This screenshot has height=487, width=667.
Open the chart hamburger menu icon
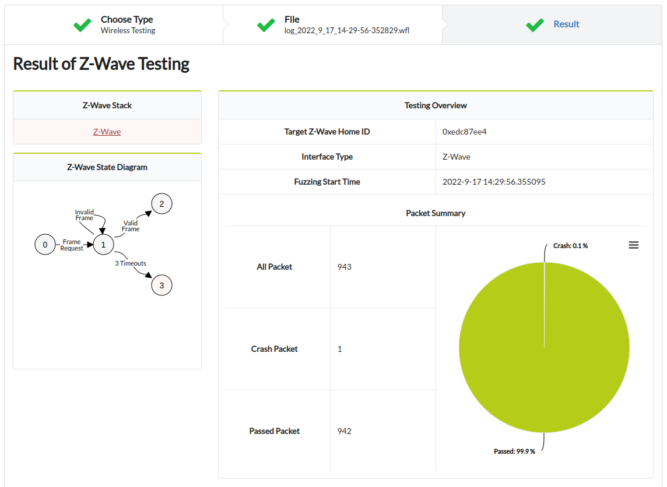[x=634, y=245]
